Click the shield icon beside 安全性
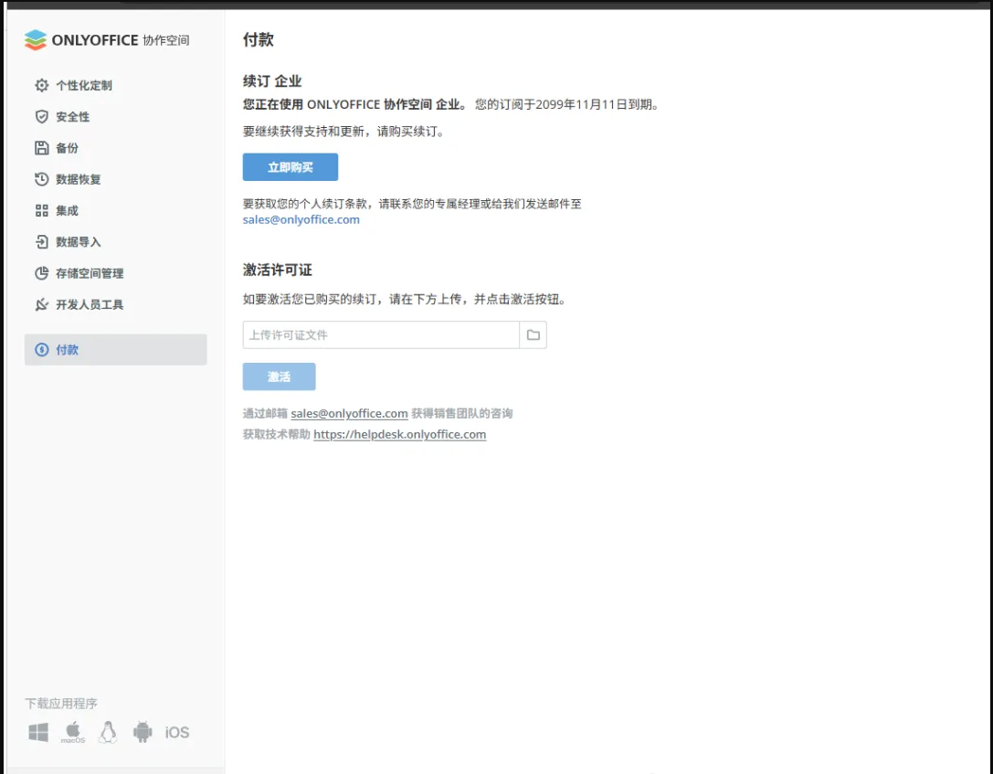The image size is (993, 774). pos(42,117)
